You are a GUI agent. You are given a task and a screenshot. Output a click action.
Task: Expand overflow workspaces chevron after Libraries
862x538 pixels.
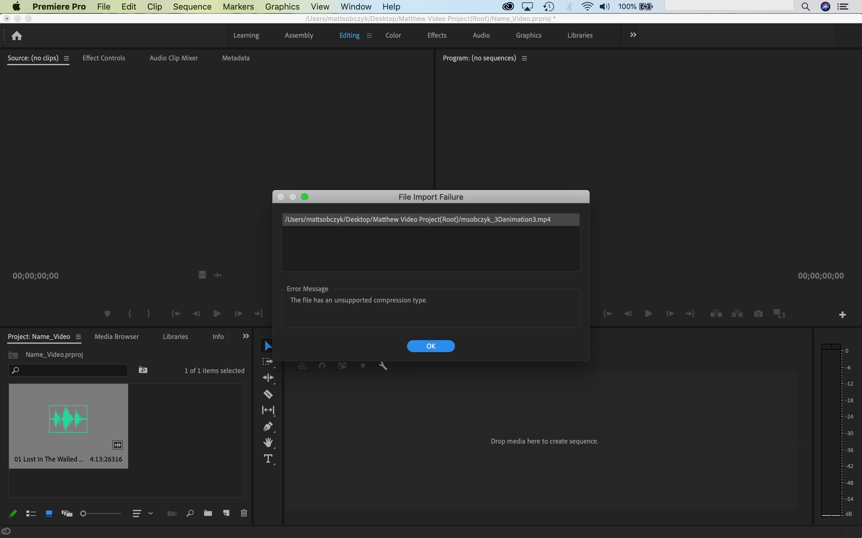pyautogui.click(x=633, y=35)
